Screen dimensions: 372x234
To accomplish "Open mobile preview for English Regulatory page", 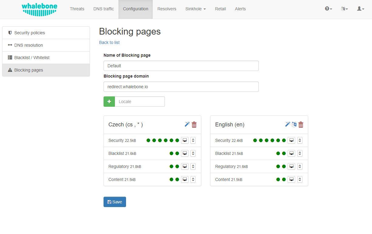I will [x=300, y=166].
